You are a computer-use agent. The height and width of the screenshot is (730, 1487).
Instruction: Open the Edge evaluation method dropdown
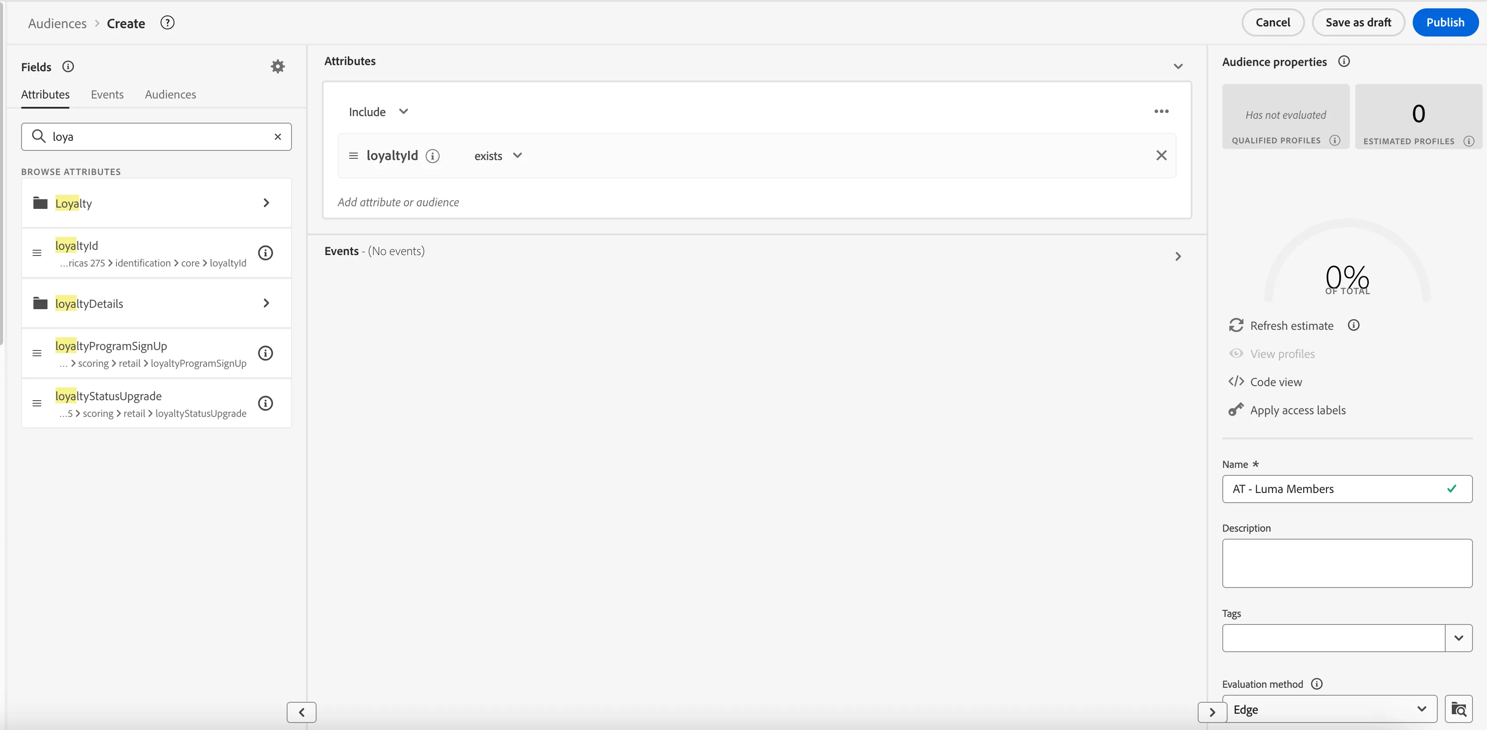1330,709
